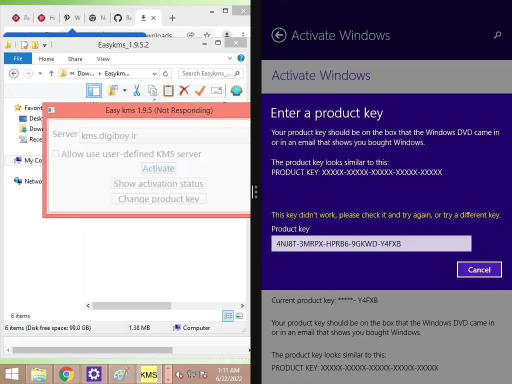Focus the Product key text field
Image resolution: width=512 pixels, height=384 pixels.
tap(371, 243)
